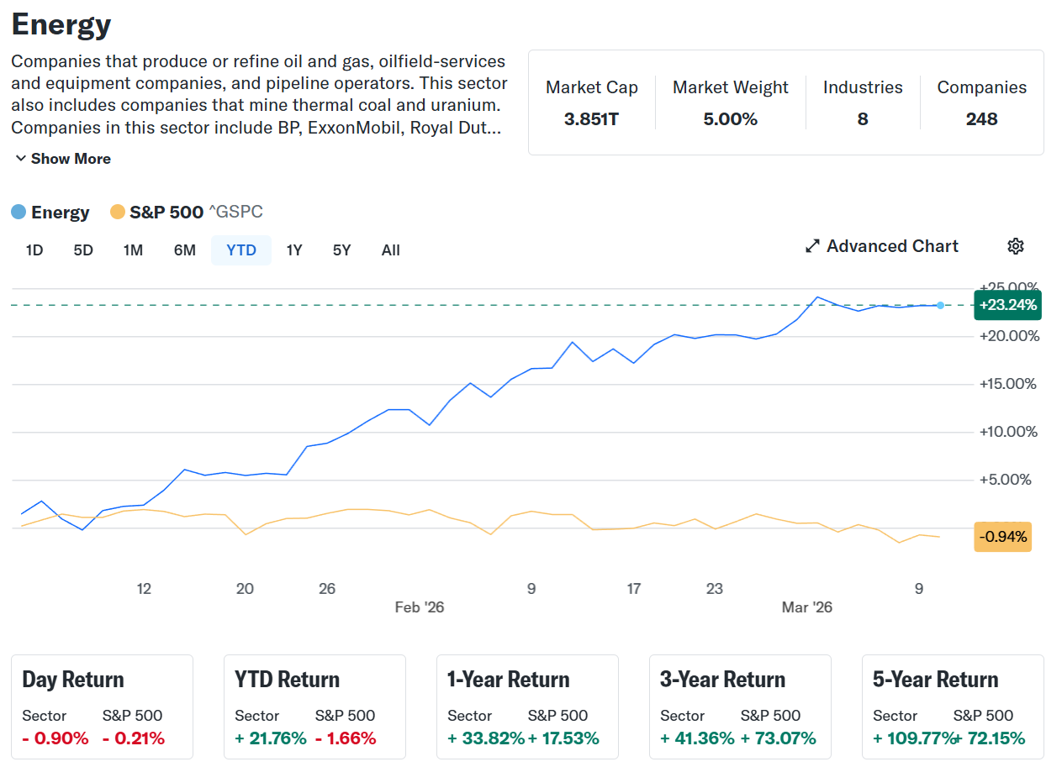Image resolution: width=1062 pixels, height=767 pixels.
Task: Click the S&P 500 ^GSPC legend label
Action: 196,213
